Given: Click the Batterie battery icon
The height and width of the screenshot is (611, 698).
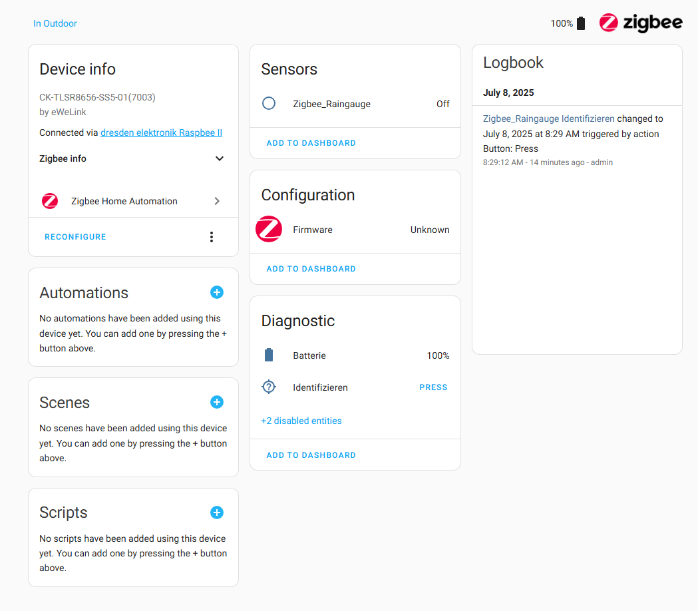Looking at the screenshot, I should pos(269,355).
